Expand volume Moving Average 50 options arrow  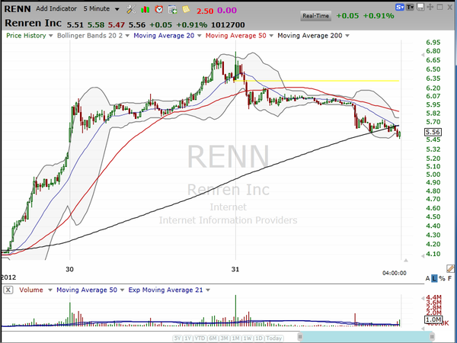point(123,290)
